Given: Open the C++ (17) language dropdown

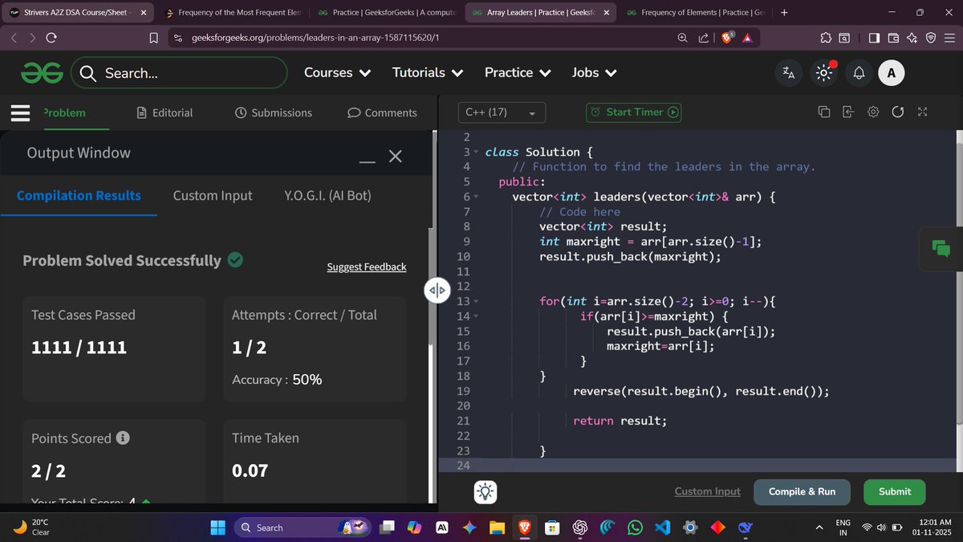Looking at the screenshot, I should [x=502, y=112].
